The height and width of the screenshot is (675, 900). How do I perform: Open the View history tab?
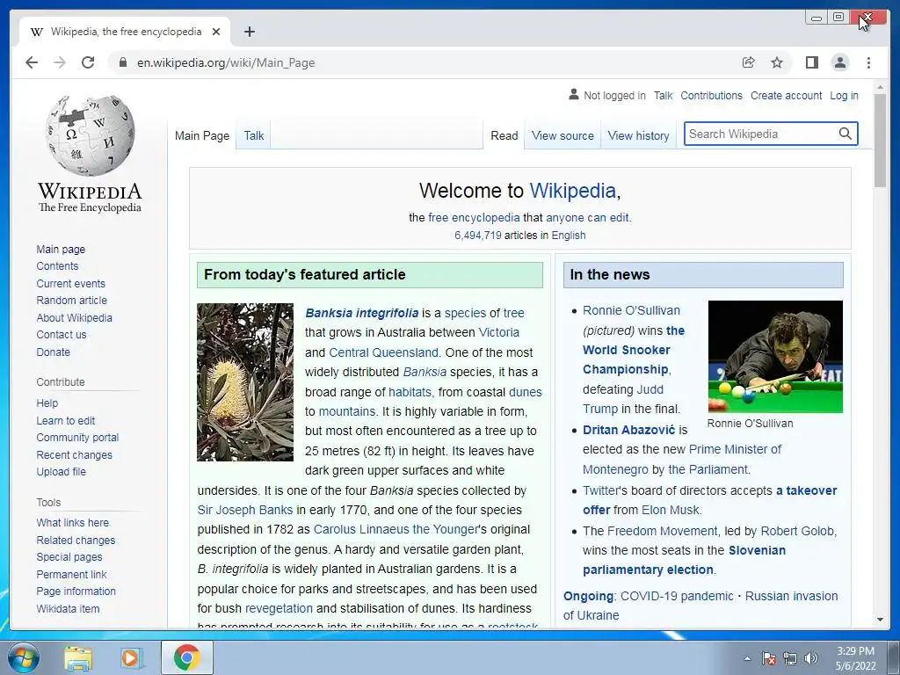pyautogui.click(x=638, y=135)
